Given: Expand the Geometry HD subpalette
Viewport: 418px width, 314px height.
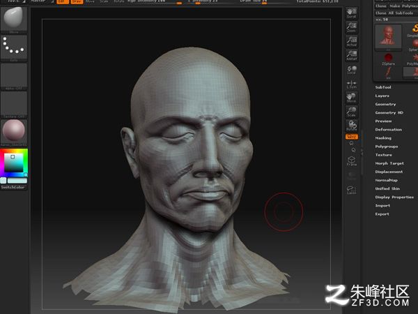Looking at the screenshot, I should pyautogui.click(x=389, y=112).
